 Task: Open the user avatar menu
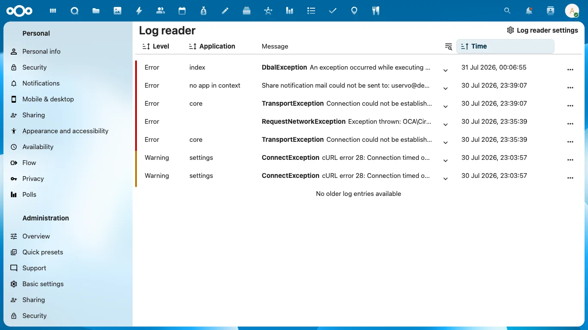click(x=572, y=11)
